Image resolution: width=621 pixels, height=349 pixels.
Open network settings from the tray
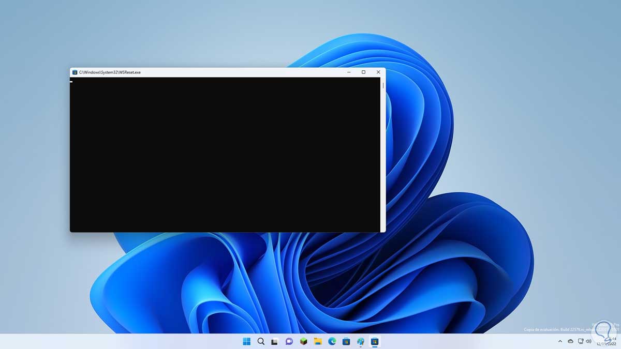click(x=580, y=342)
